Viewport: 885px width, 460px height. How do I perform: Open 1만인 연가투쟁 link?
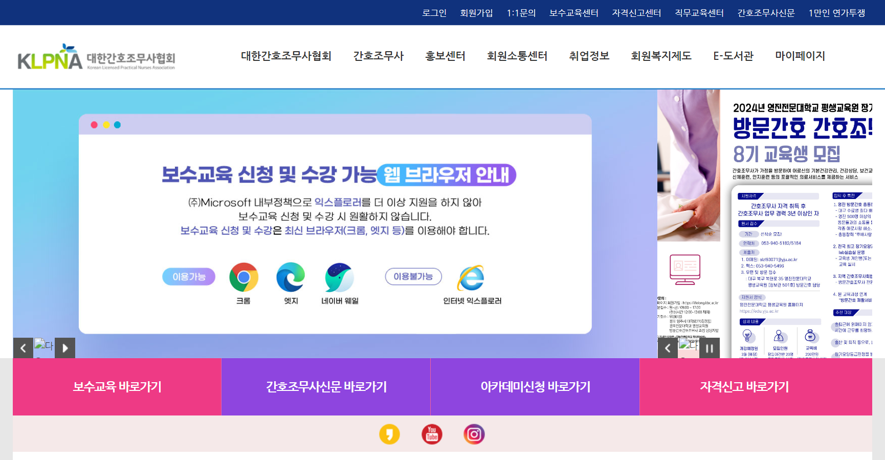click(836, 13)
